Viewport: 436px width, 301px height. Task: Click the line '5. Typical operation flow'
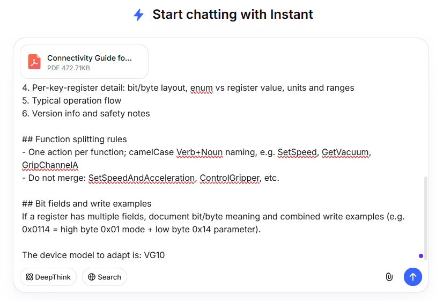[72, 101]
